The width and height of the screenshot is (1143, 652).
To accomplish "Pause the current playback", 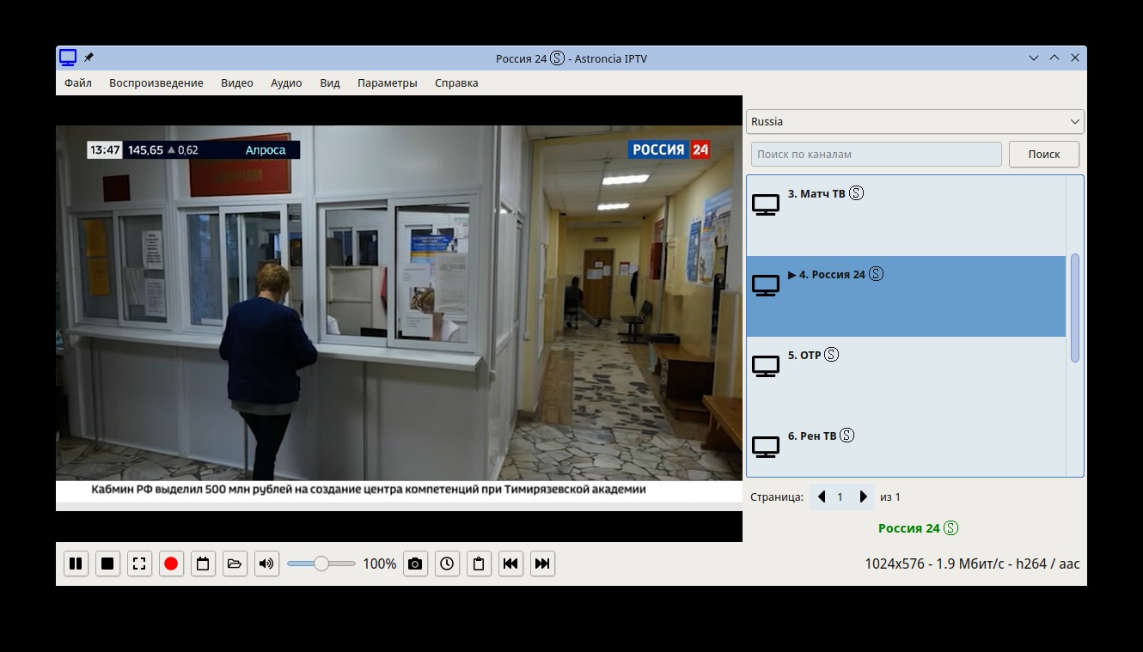I will pyautogui.click(x=76, y=564).
